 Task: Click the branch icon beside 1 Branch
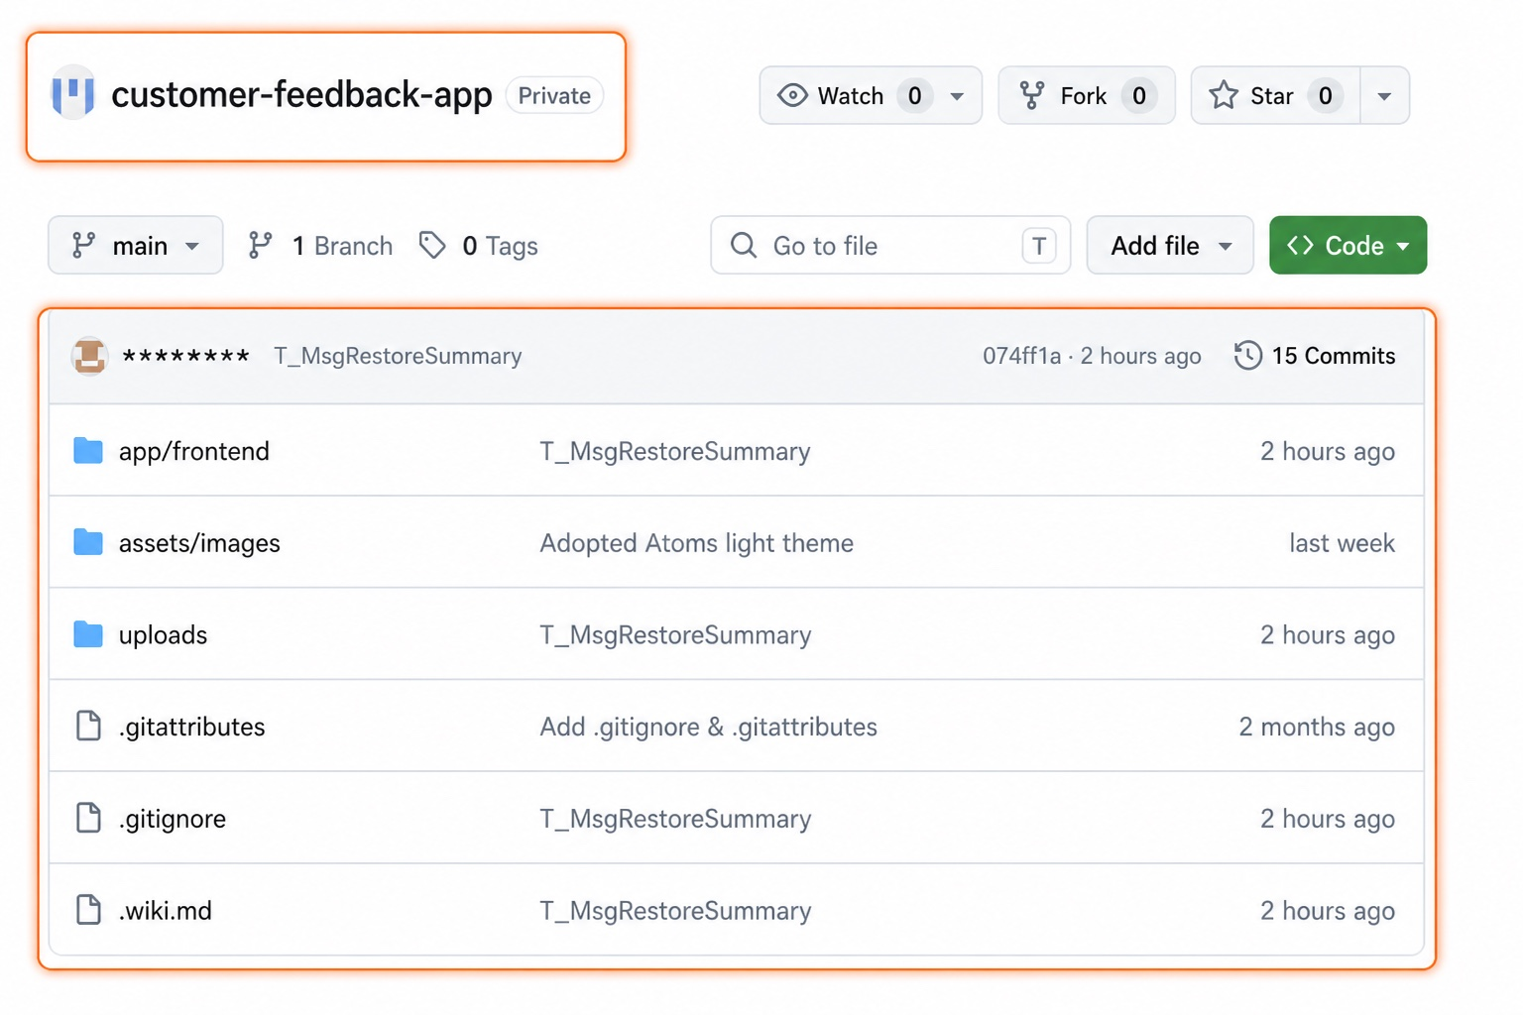(260, 245)
